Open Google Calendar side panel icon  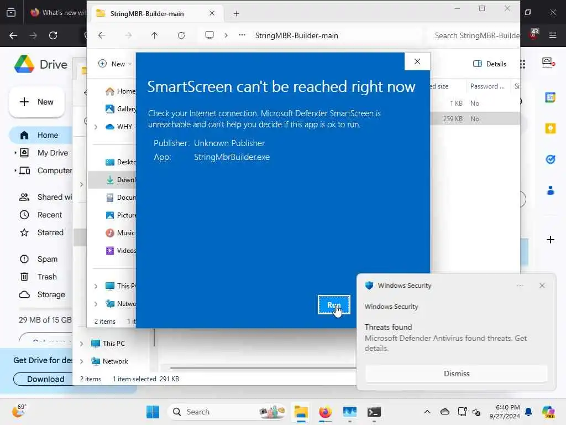click(x=550, y=97)
